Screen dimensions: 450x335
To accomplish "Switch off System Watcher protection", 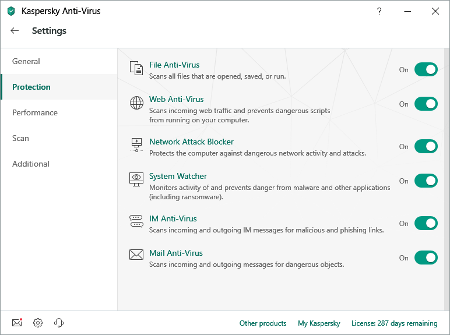I will click(x=426, y=181).
